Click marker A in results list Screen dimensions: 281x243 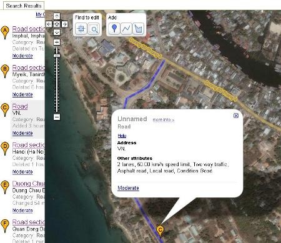[x=4, y=32]
